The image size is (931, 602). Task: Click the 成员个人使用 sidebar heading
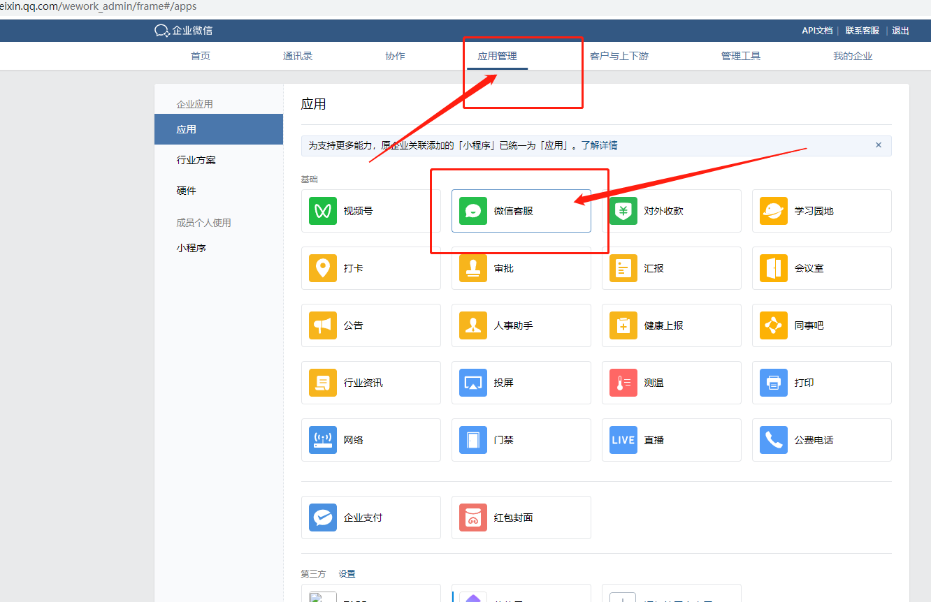pyautogui.click(x=203, y=223)
